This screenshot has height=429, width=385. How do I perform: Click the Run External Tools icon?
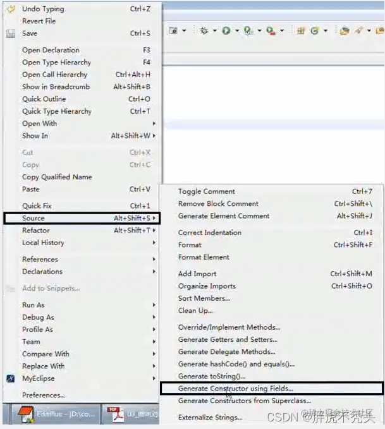pyautogui.click(x=271, y=30)
